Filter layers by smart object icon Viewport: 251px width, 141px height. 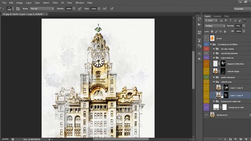(240, 20)
